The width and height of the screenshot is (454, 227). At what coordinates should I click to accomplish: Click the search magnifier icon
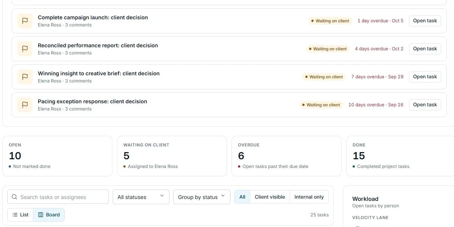point(14,197)
